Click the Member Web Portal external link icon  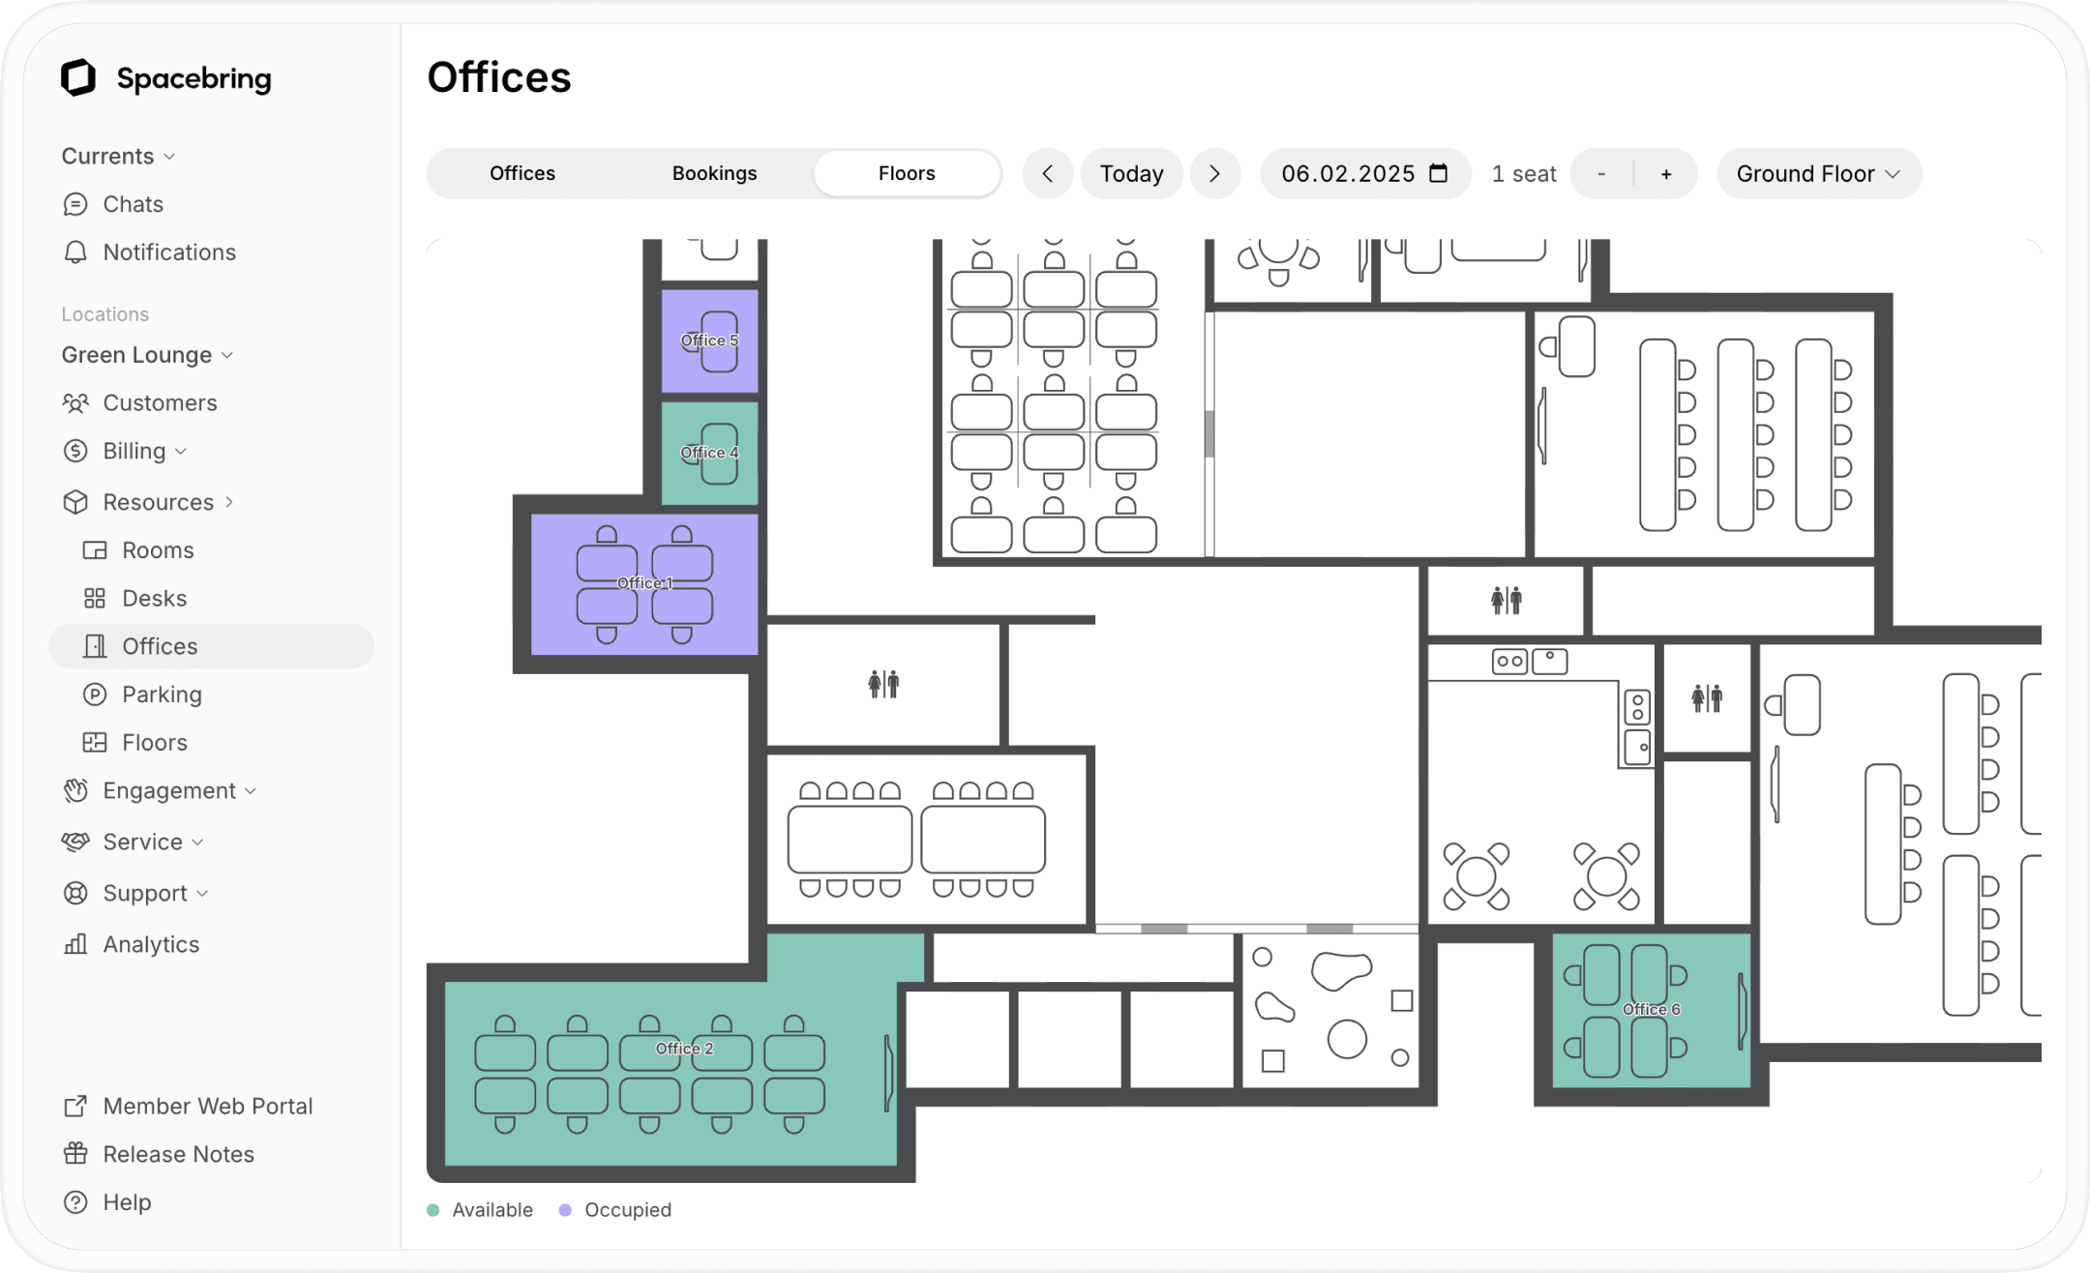75,1106
